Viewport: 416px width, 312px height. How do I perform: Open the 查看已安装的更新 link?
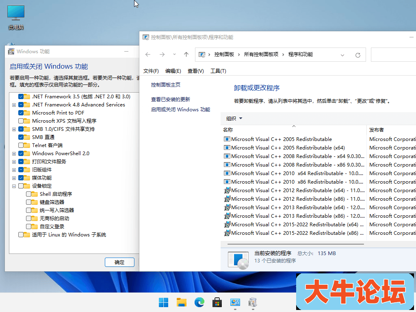tap(171, 99)
